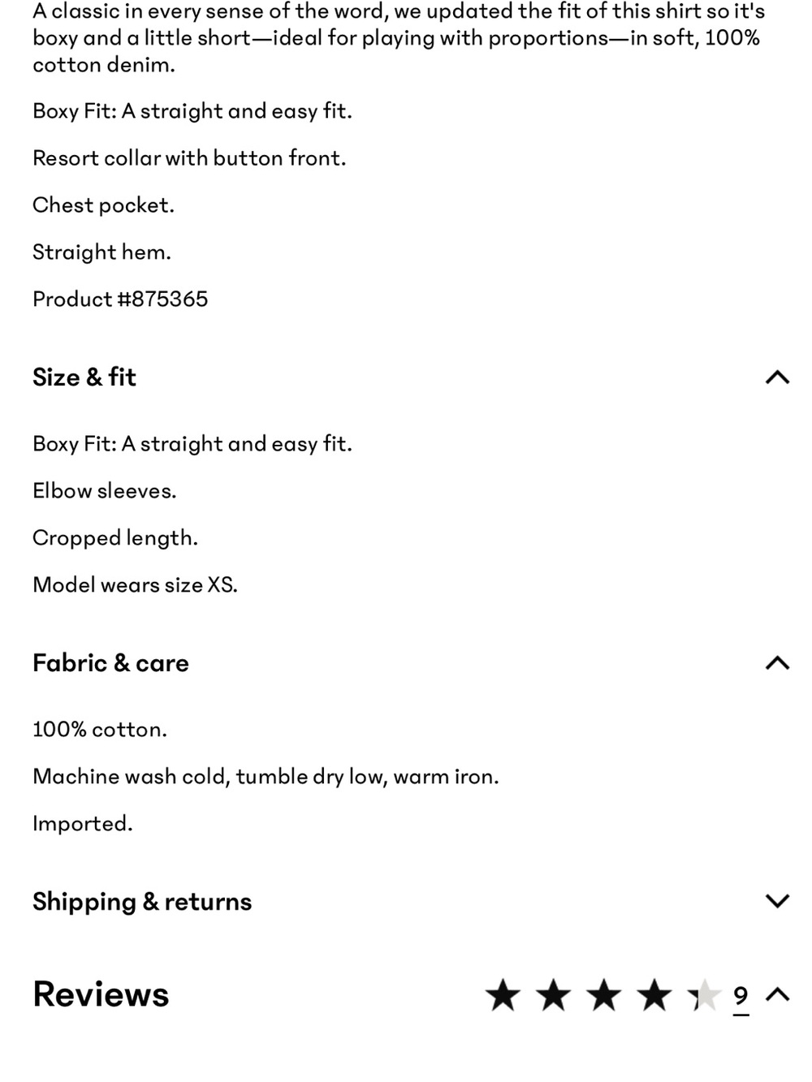Screen dimensions: 812x1082
Task: Select the Fabric & care section heading
Action: [110, 663]
